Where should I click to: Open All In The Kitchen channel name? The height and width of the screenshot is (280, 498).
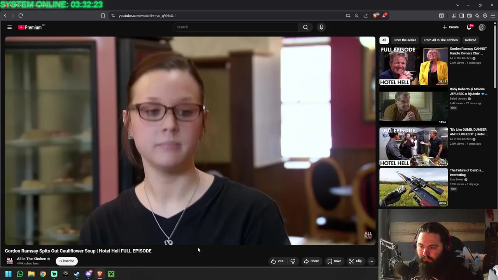pyautogui.click(x=32, y=259)
